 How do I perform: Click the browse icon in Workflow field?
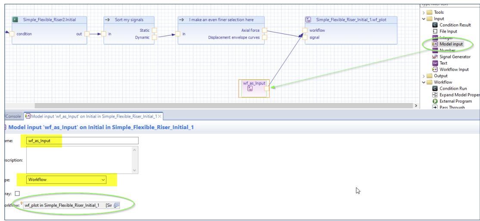pos(116,206)
